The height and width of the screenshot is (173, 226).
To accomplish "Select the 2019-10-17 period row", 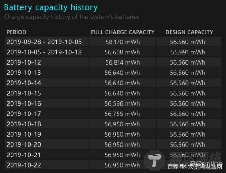I will click(x=113, y=114).
